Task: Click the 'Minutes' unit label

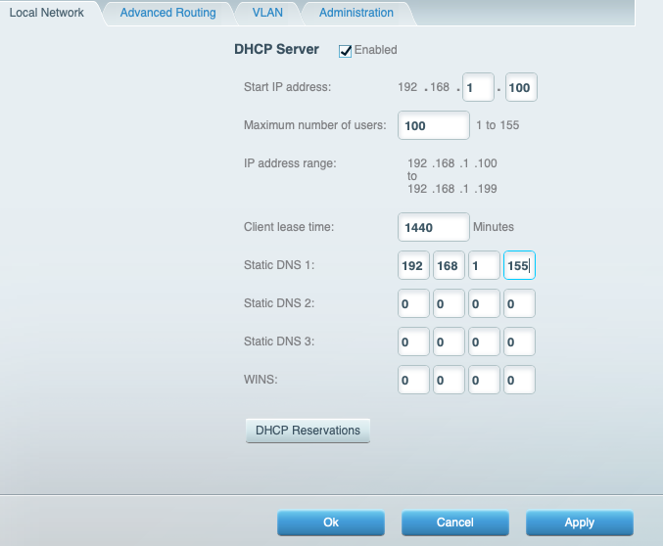Action: [x=494, y=227]
